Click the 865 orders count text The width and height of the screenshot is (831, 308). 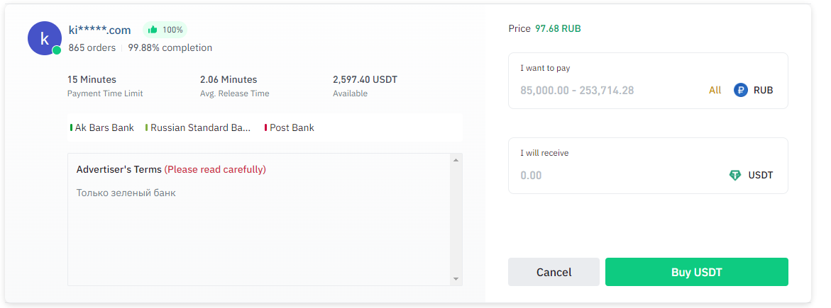[92, 47]
